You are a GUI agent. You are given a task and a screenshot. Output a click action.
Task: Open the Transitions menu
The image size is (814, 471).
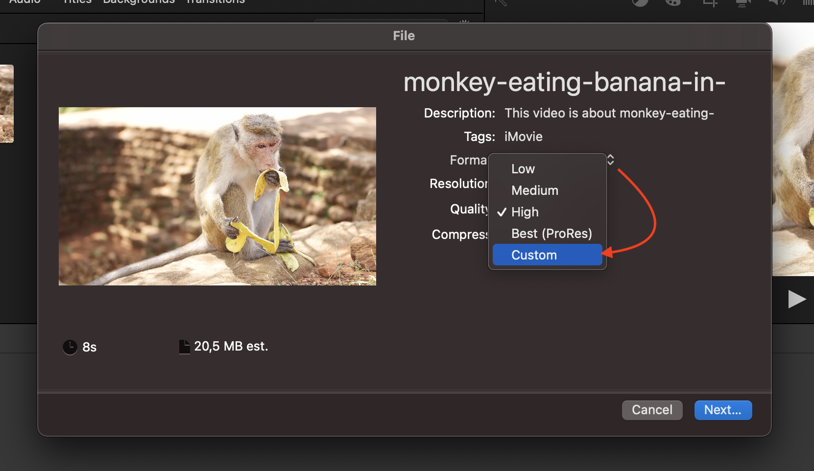[215, 2]
